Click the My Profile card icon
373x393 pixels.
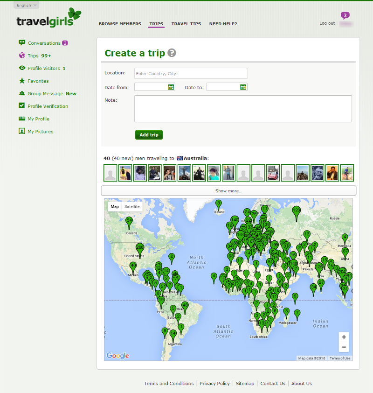click(22, 118)
